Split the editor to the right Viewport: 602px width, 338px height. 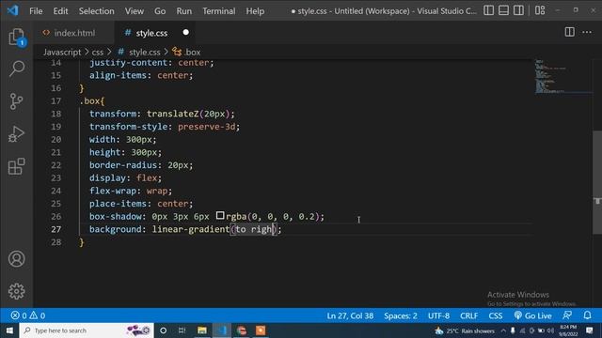pyautogui.click(x=570, y=32)
